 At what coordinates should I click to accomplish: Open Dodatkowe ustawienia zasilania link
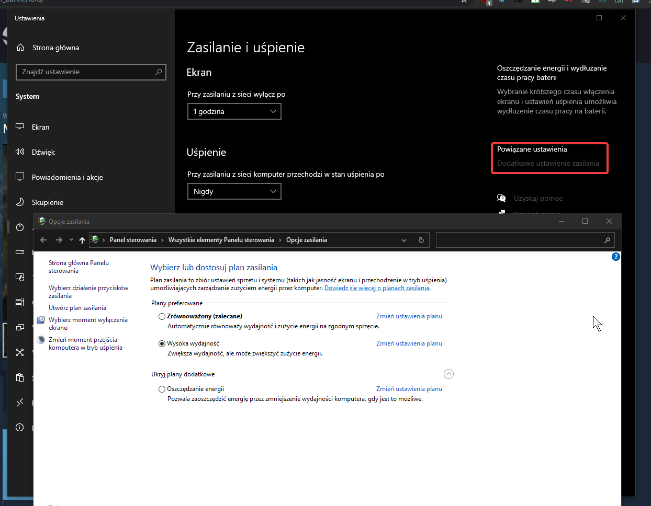(x=548, y=164)
